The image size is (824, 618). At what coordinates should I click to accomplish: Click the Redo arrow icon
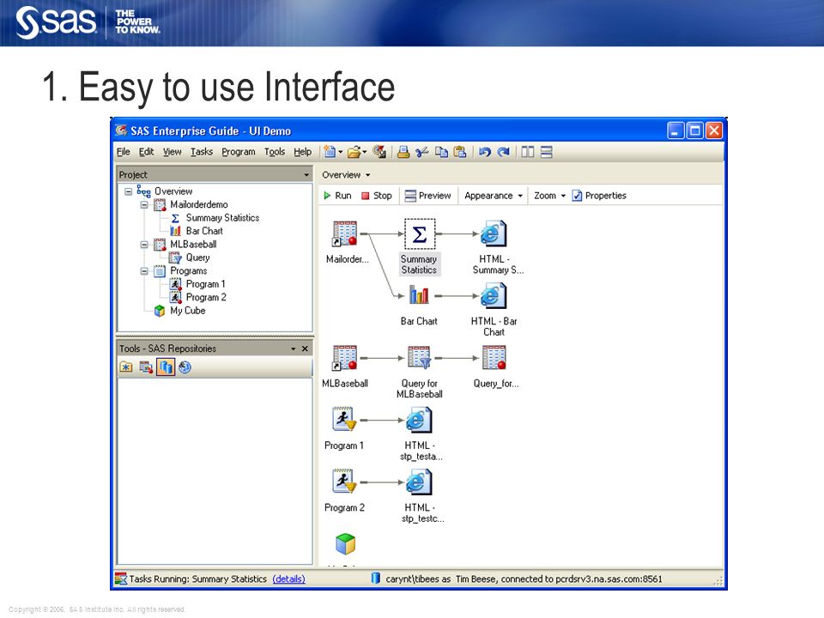click(504, 152)
